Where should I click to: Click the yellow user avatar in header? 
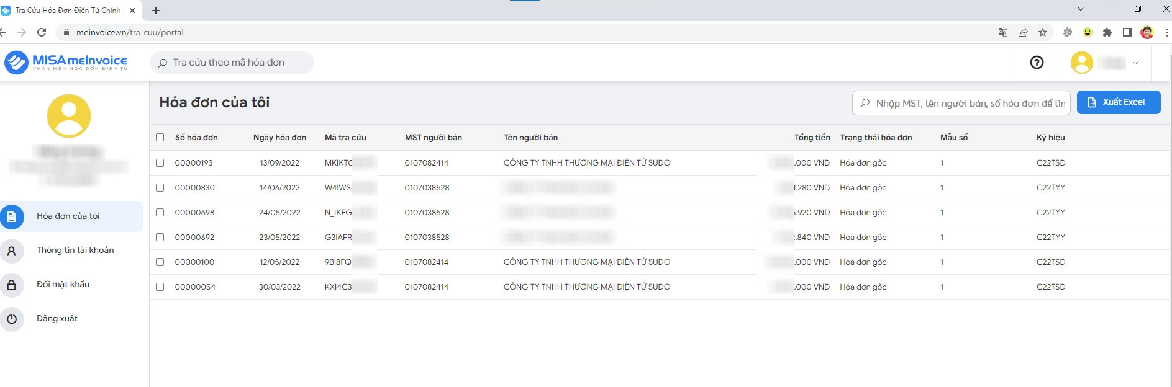point(1081,63)
